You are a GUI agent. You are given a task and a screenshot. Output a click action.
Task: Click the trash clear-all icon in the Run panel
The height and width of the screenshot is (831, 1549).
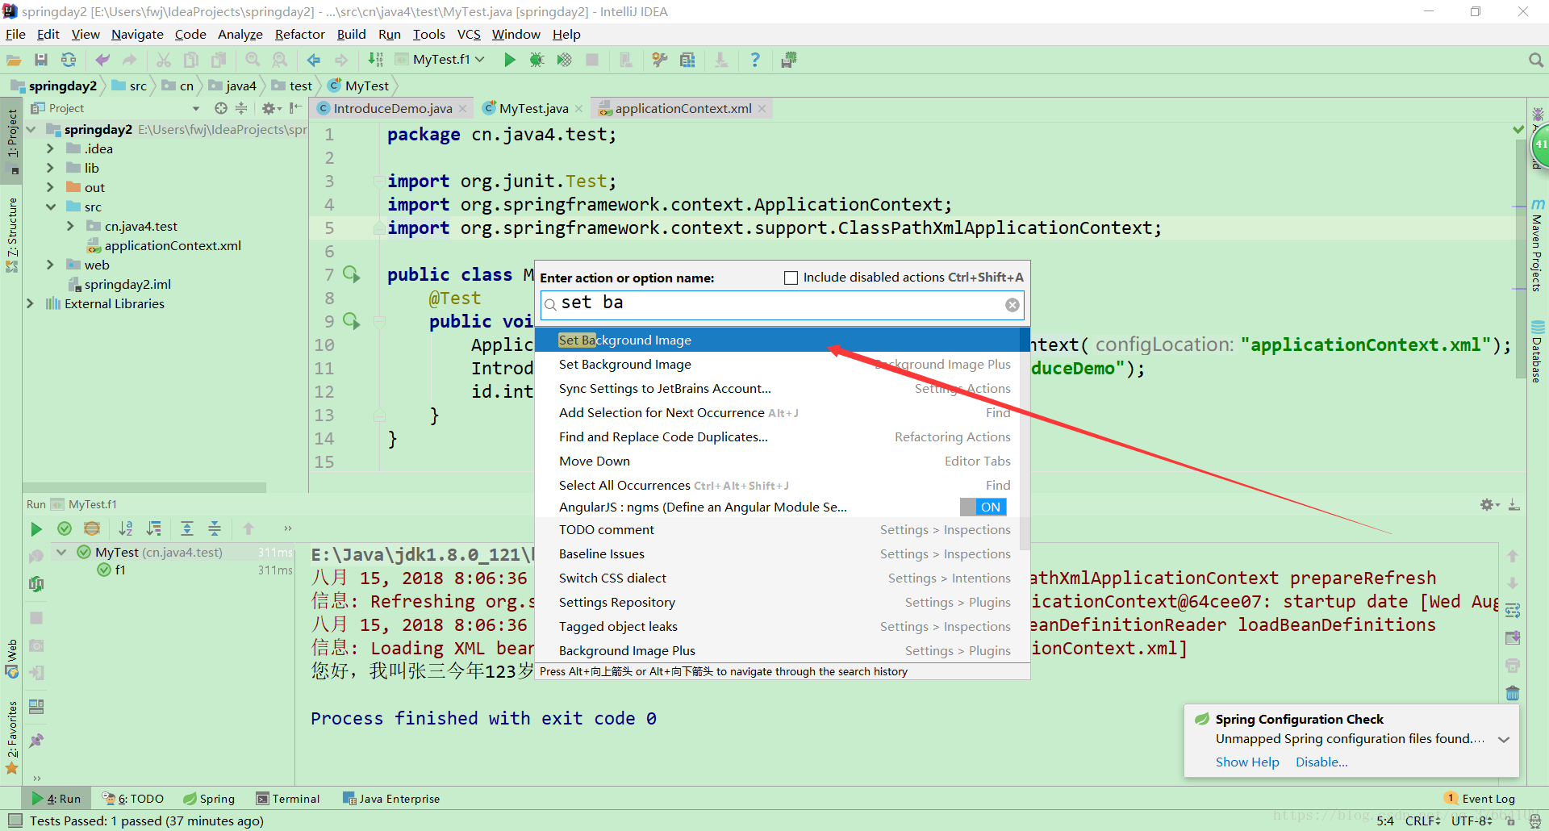[1513, 693]
